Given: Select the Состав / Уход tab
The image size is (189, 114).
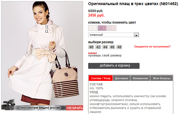Looking at the screenshot, I should (x=101, y=78).
